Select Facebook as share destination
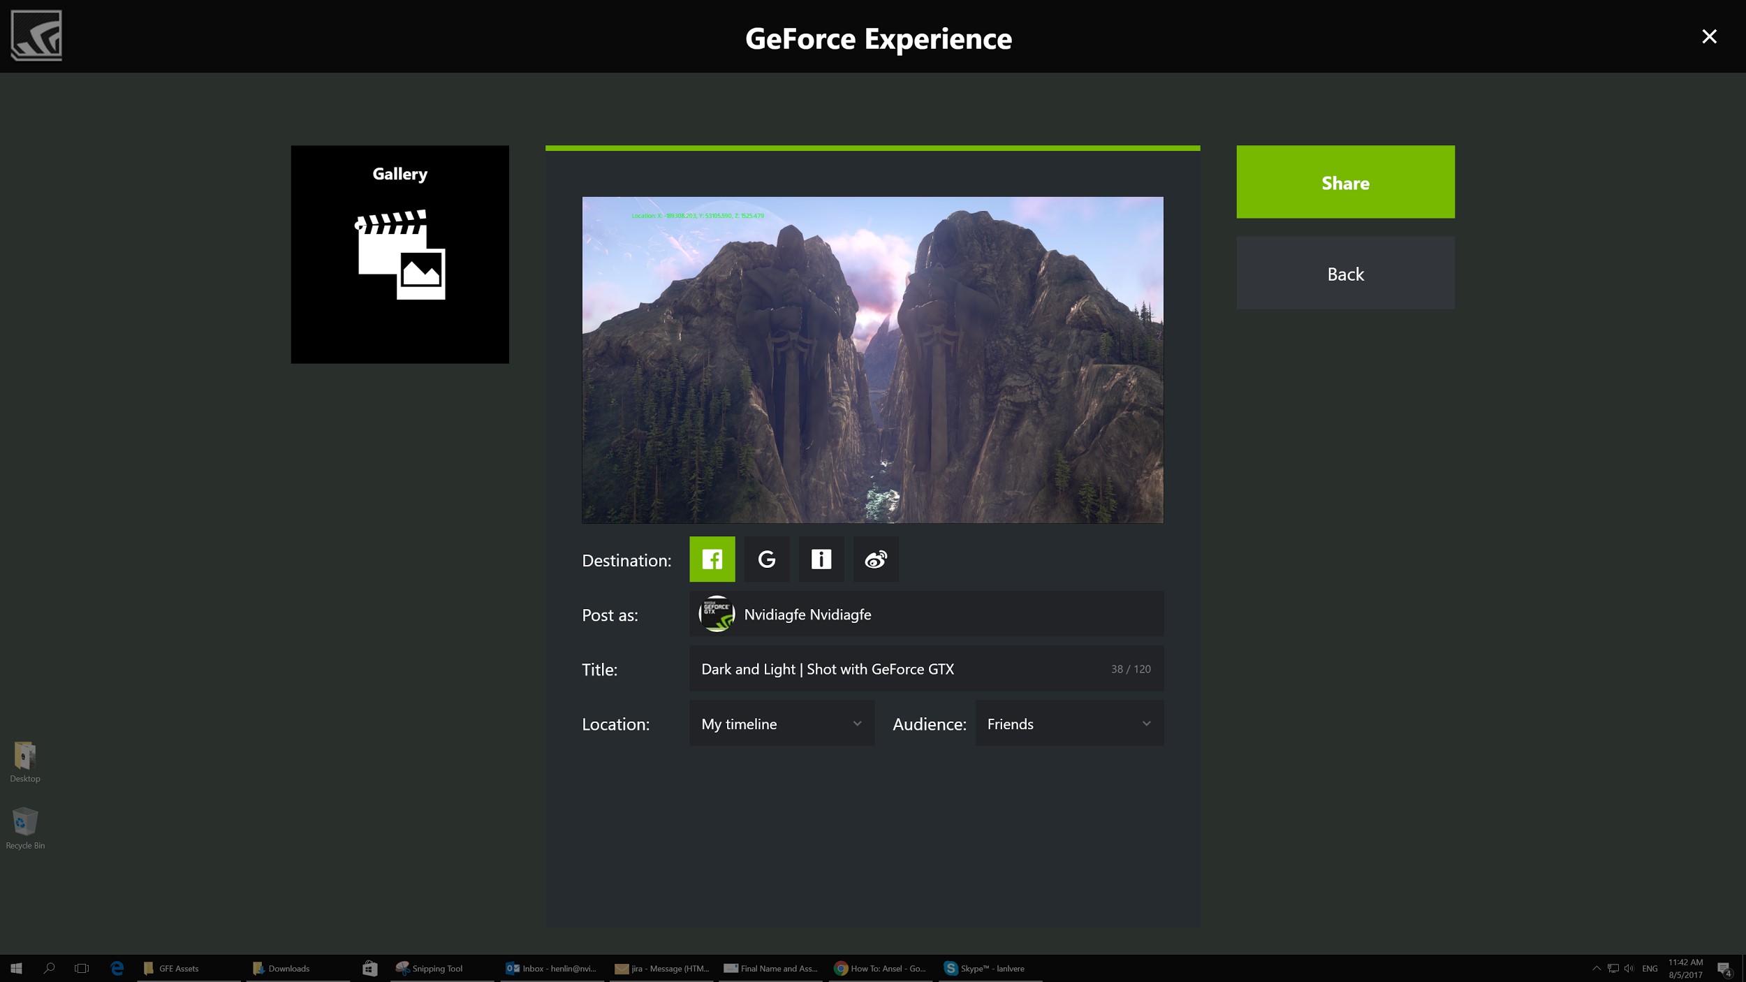1746x982 pixels. (711, 559)
